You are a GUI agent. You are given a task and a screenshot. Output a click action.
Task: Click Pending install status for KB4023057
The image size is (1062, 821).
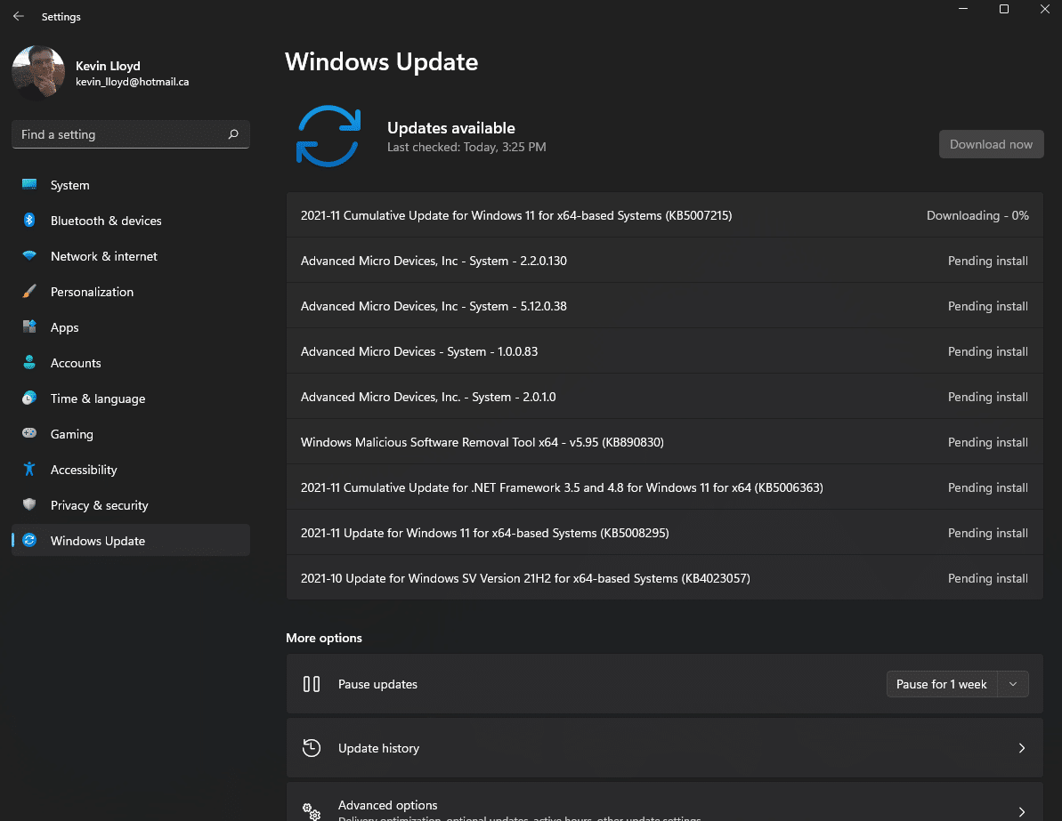(x=987, y=578)
